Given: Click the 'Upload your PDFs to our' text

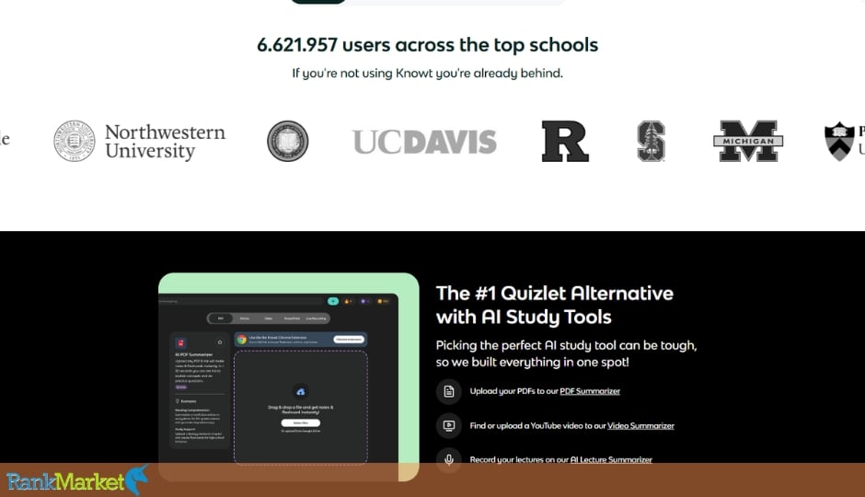Looking at the screenshot, I should 513,391.
